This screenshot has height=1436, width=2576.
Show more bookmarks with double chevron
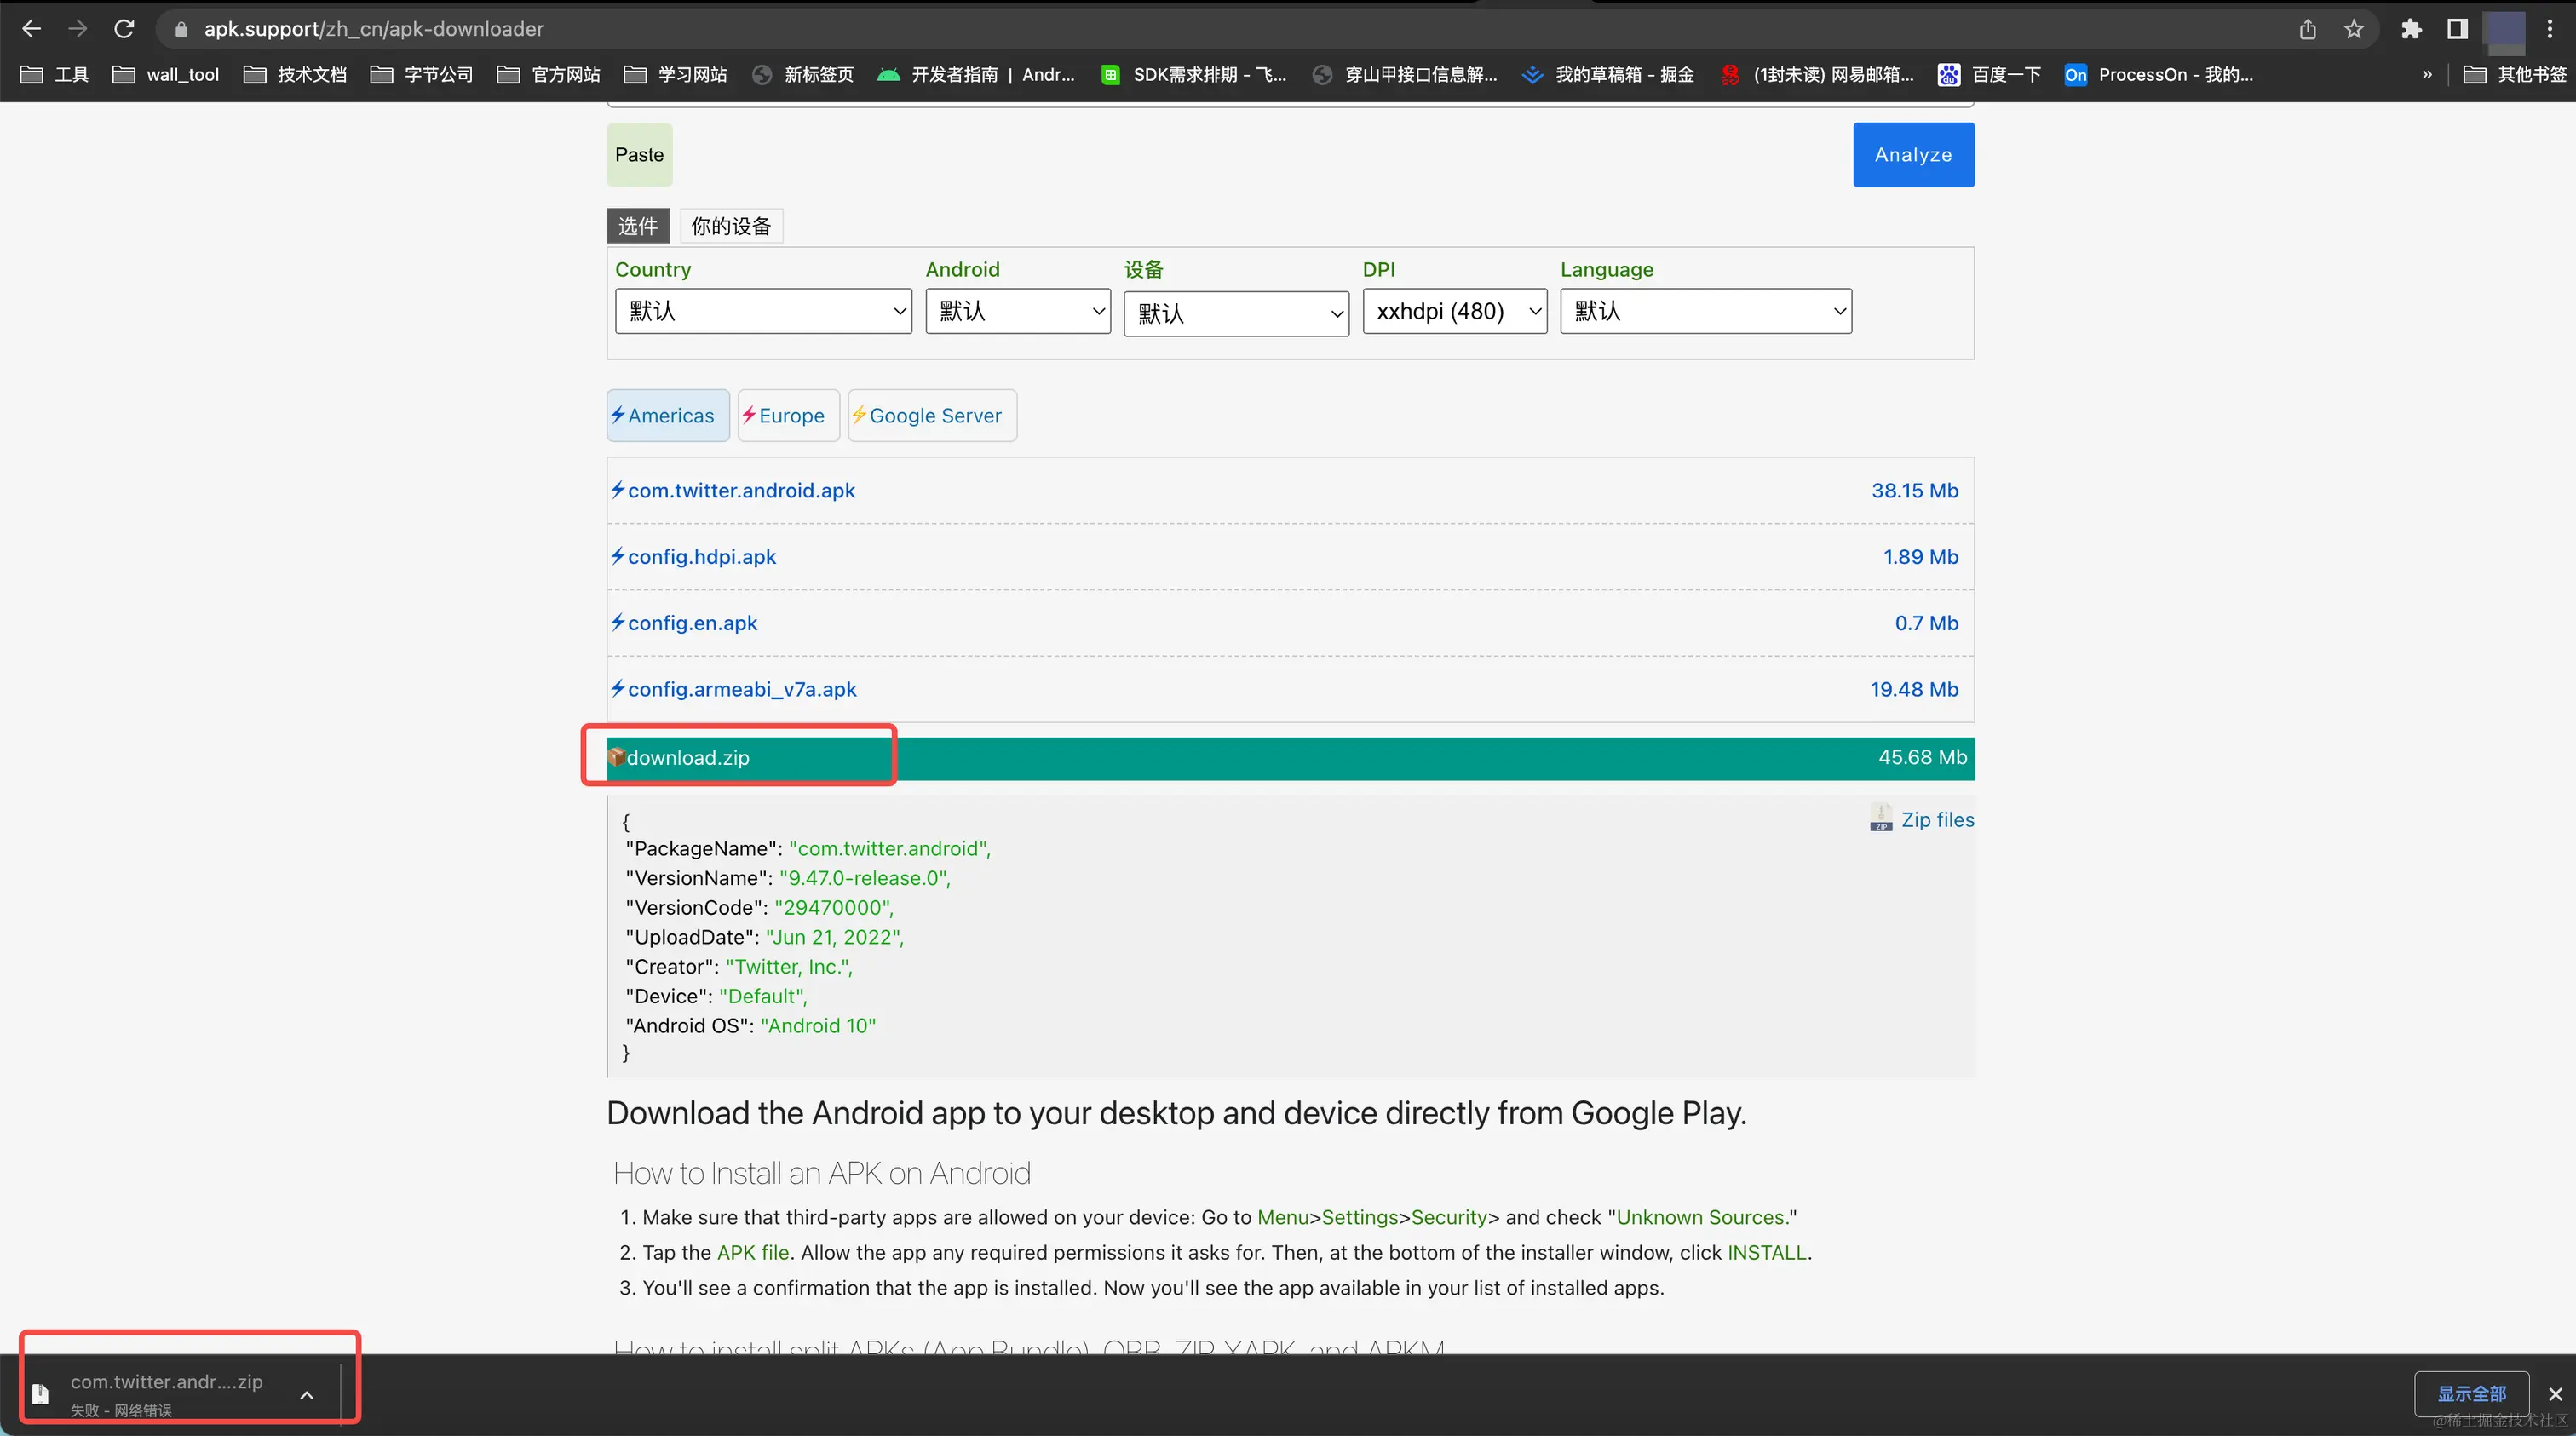(2427, 75)
